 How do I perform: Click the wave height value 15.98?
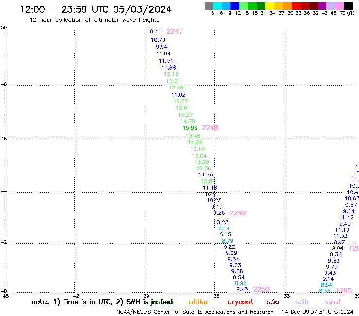(190, 128)
